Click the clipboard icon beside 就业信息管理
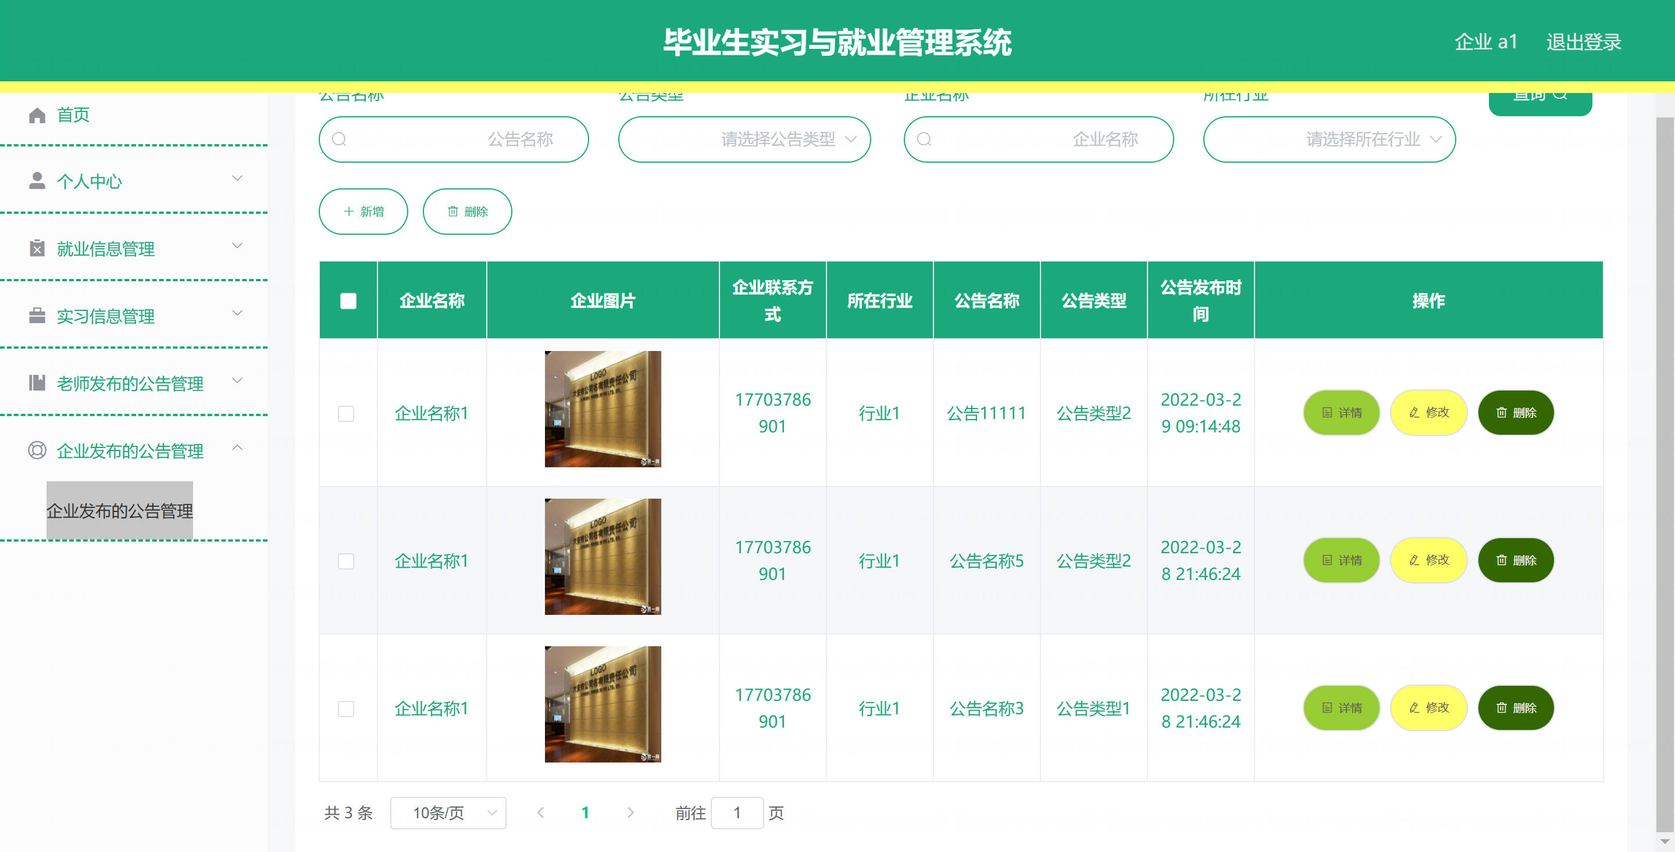The height and width of the screenshot is (852, 1675). pos(37,248)
